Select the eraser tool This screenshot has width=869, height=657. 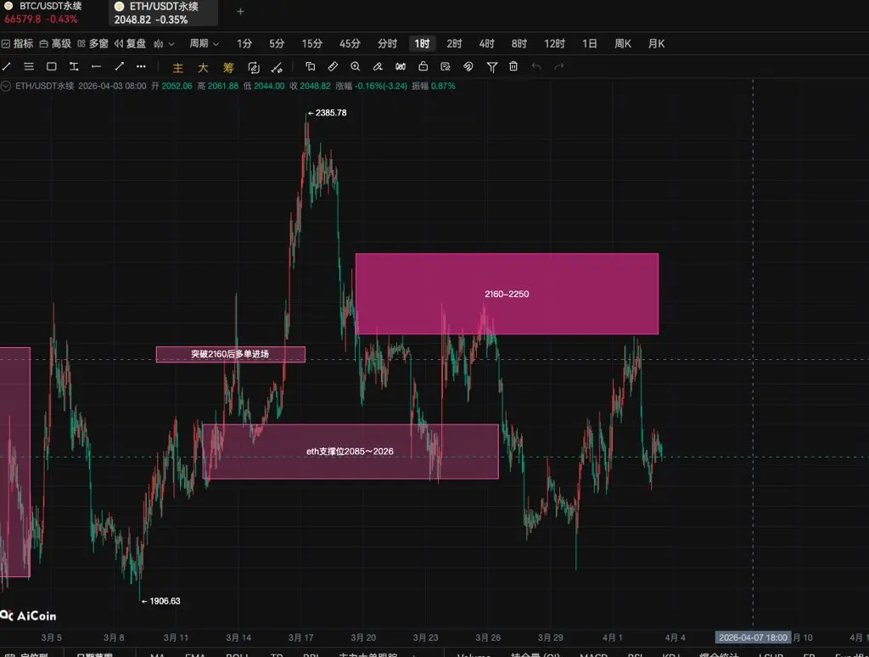[x=378, y=66]
